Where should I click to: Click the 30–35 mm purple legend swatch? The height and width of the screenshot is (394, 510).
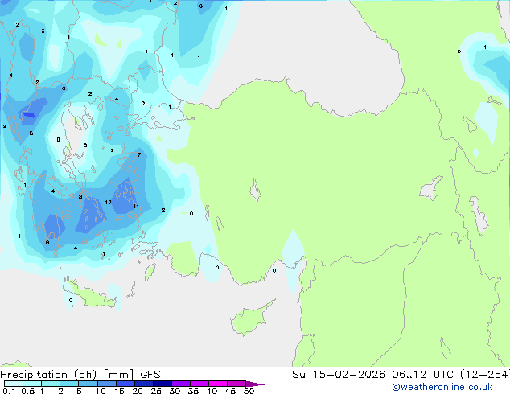[x=181, y=384]
